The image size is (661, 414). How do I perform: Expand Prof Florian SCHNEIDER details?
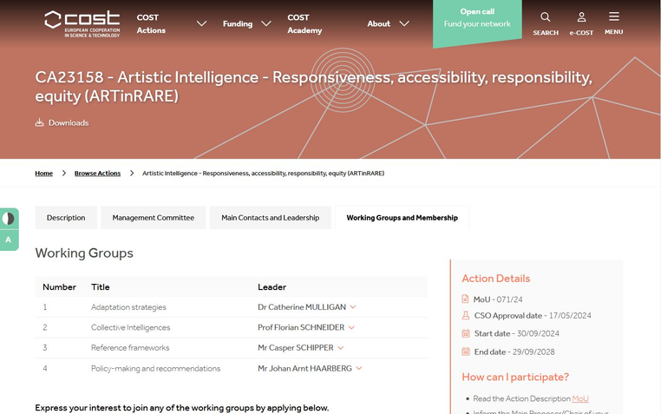click(x=351, y=327)
